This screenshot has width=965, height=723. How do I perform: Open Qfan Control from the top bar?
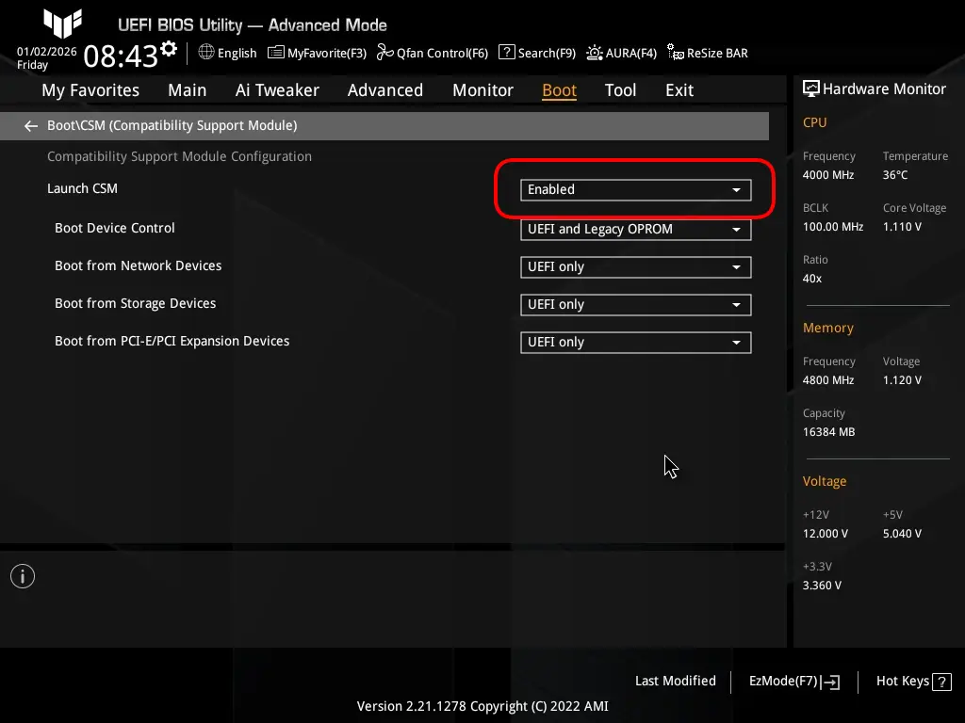[433, 53]
